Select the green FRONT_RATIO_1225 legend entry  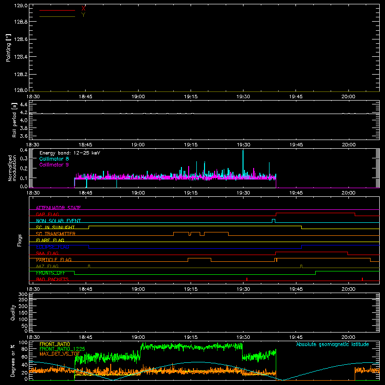tap(63, 349)
